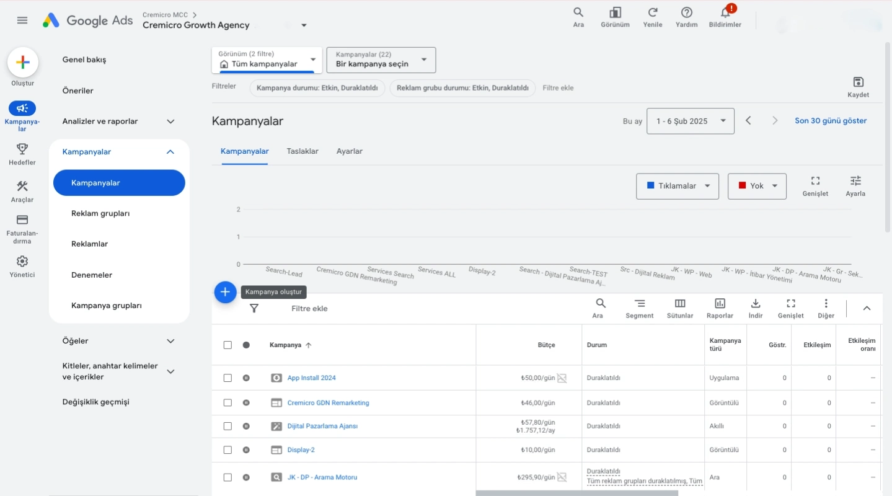Click the blue Kampanya oluştur plus button
892x496 pixels.
(x=226, y=292)
